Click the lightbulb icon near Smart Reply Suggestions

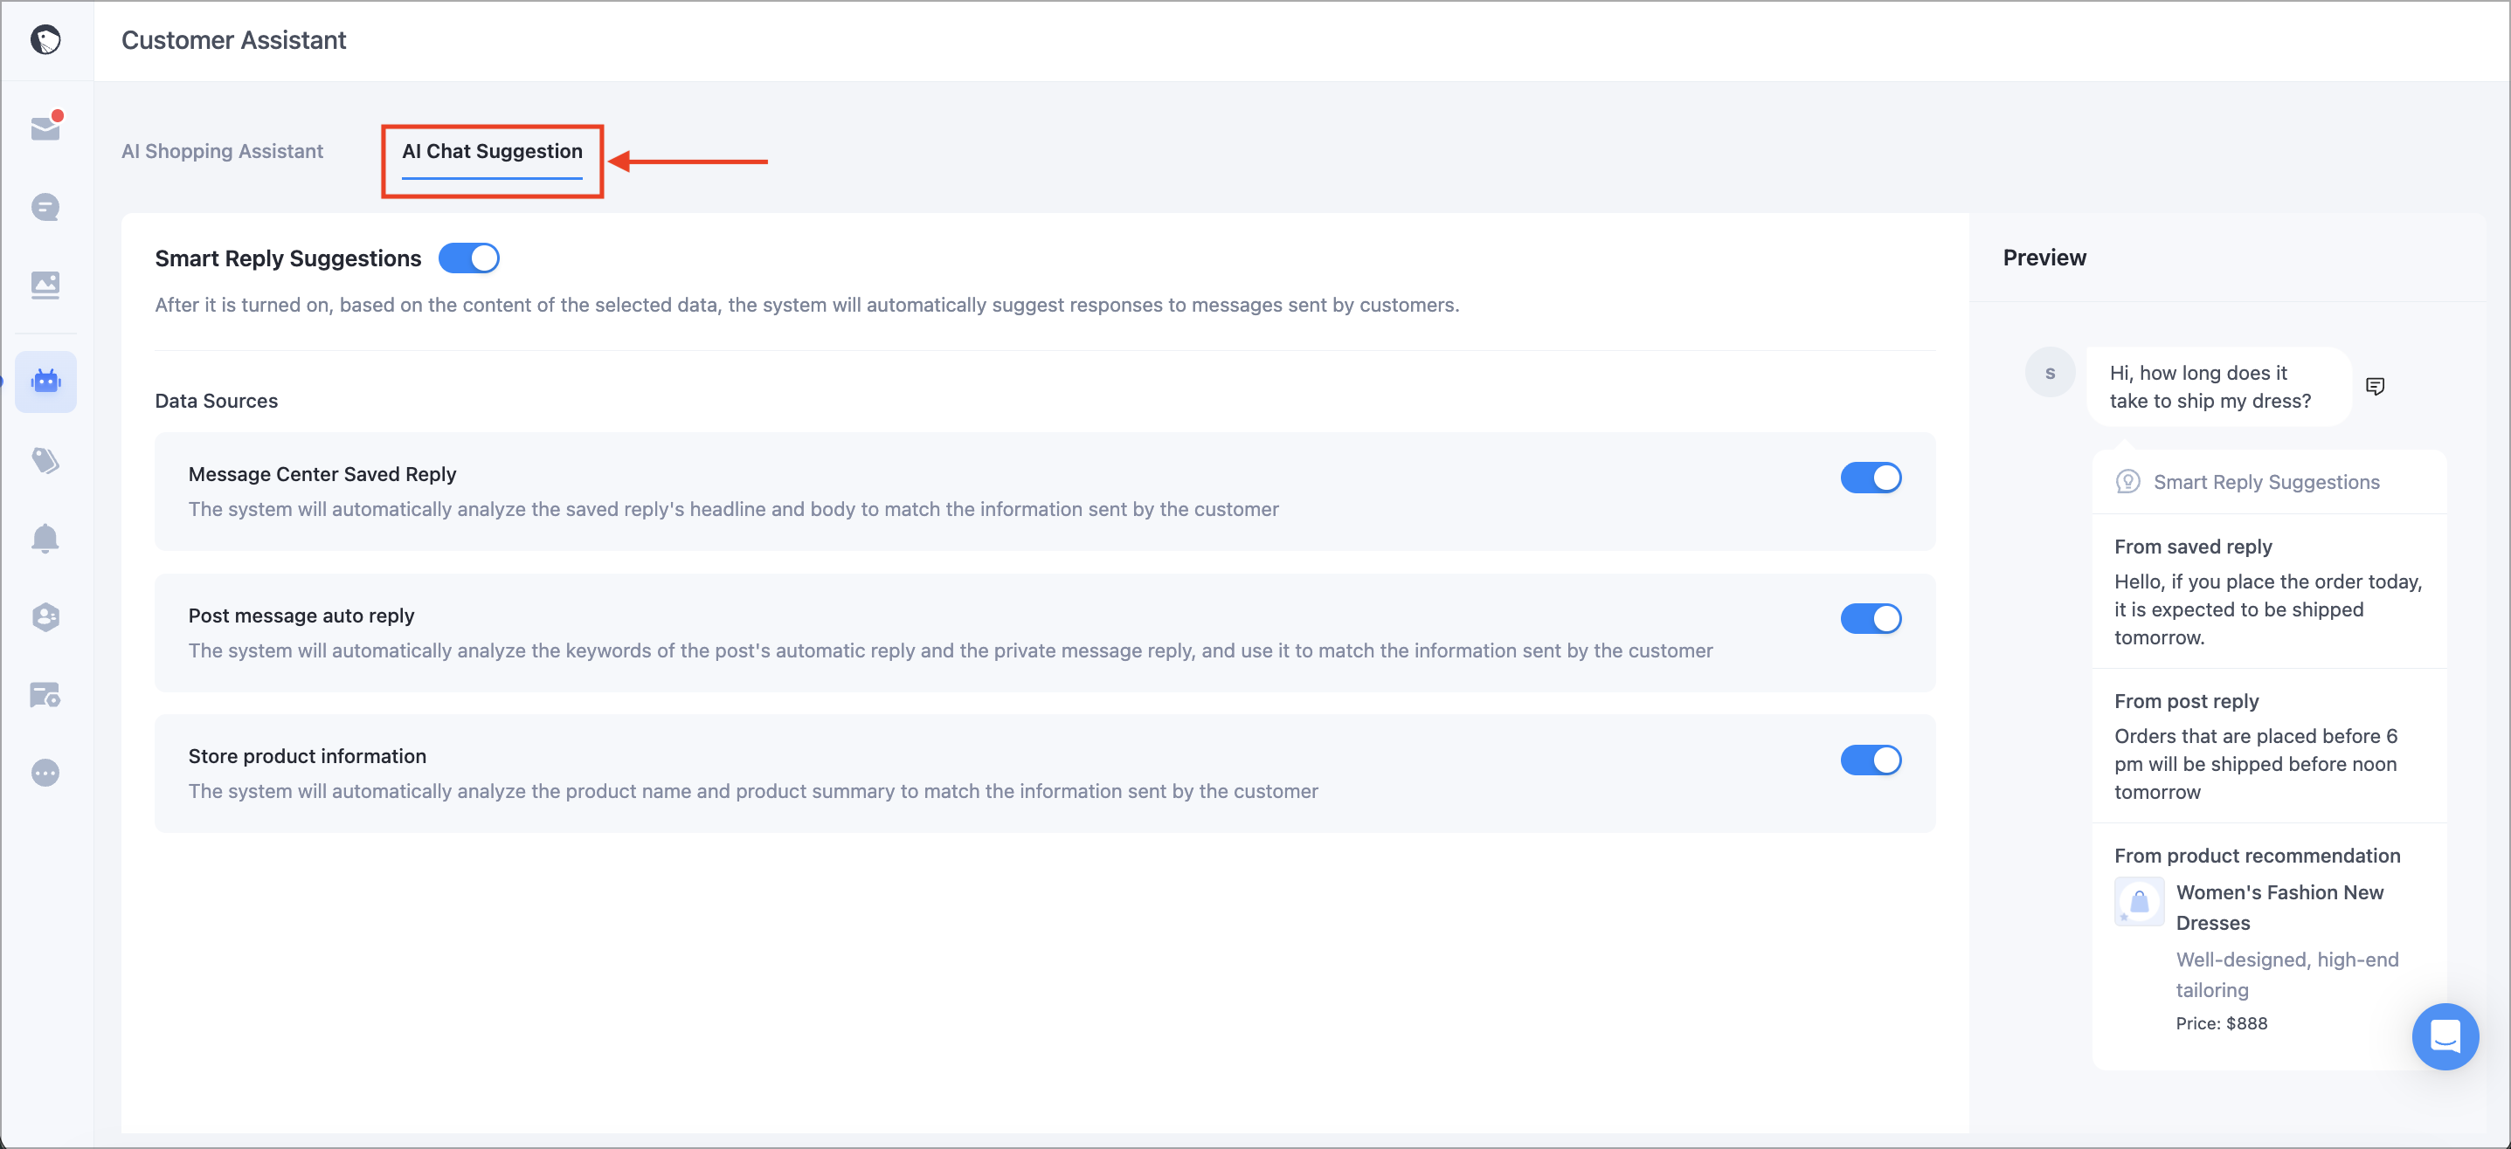coord(2128,482)
